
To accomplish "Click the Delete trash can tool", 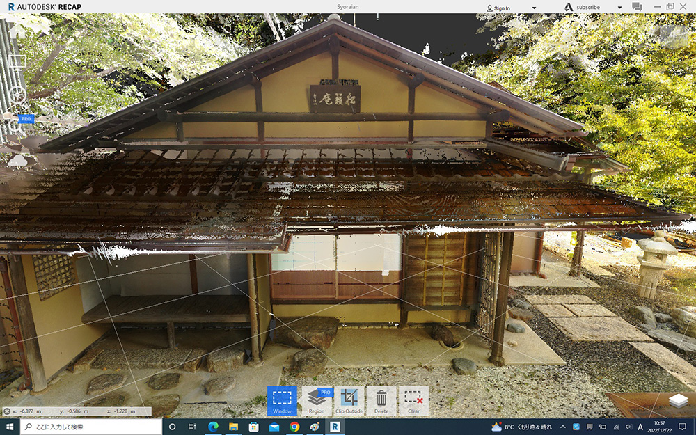I will (381, 401).
